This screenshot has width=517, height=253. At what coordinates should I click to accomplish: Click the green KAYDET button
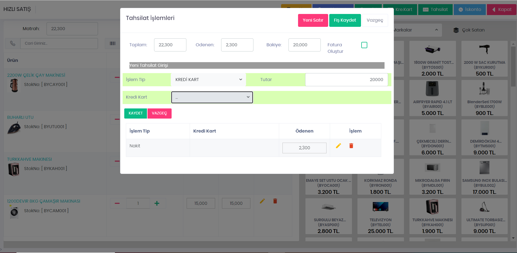135,113
